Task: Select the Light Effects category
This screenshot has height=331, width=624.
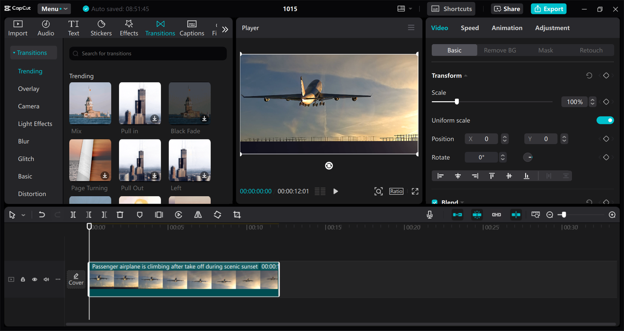Action: [35, 124]
